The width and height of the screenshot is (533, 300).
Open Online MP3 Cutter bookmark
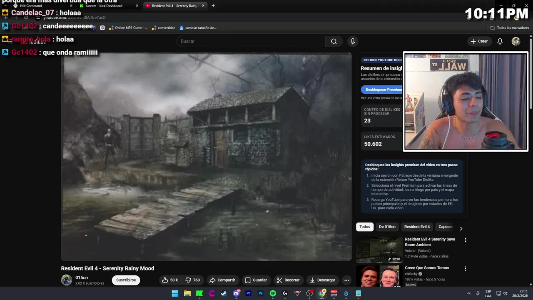(x=128, y=28)
